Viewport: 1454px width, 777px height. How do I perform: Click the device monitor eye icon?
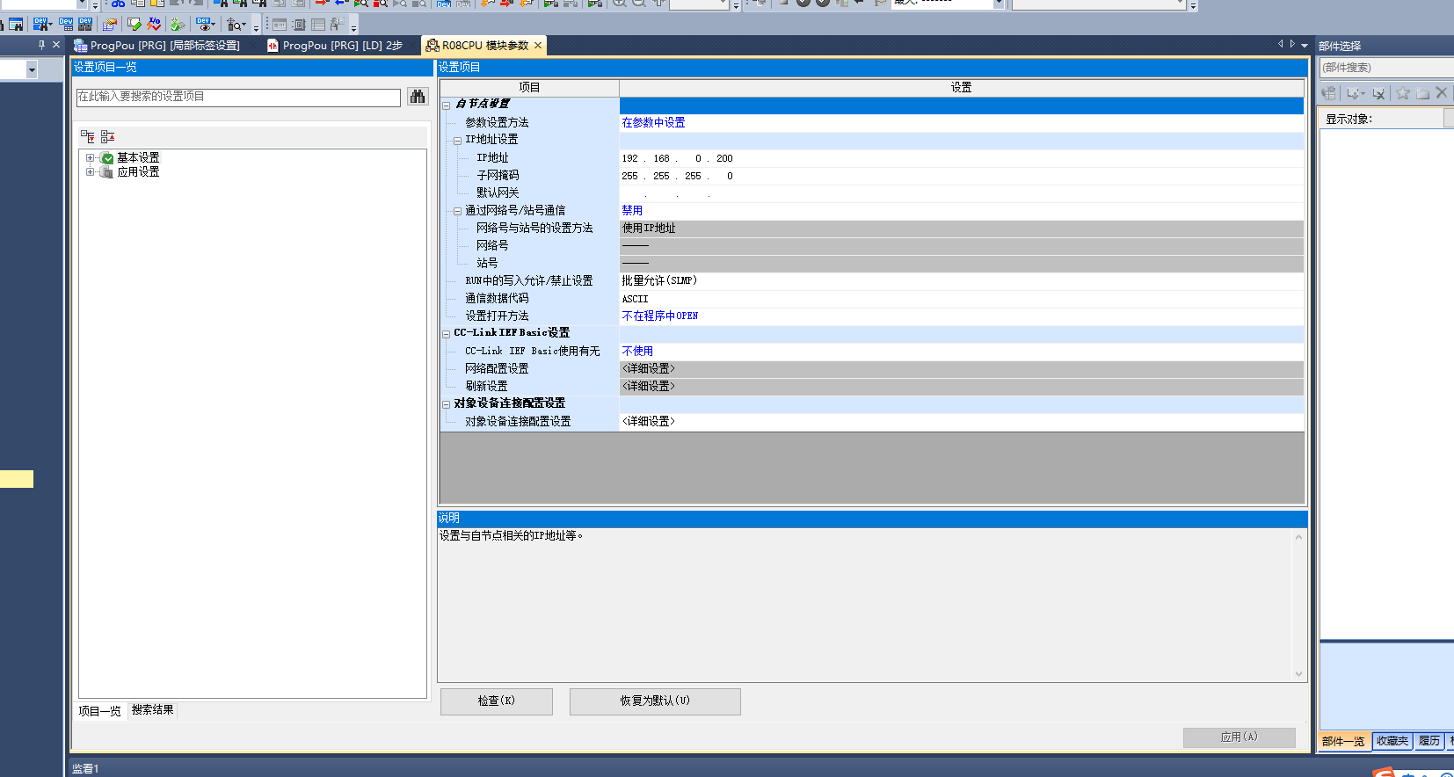point(205,25)
